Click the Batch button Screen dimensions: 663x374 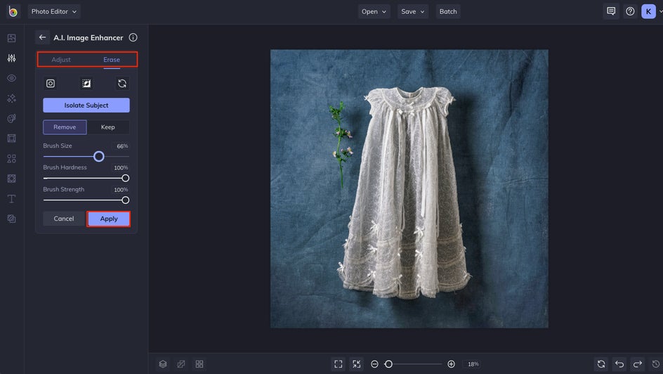click(448, 11)
